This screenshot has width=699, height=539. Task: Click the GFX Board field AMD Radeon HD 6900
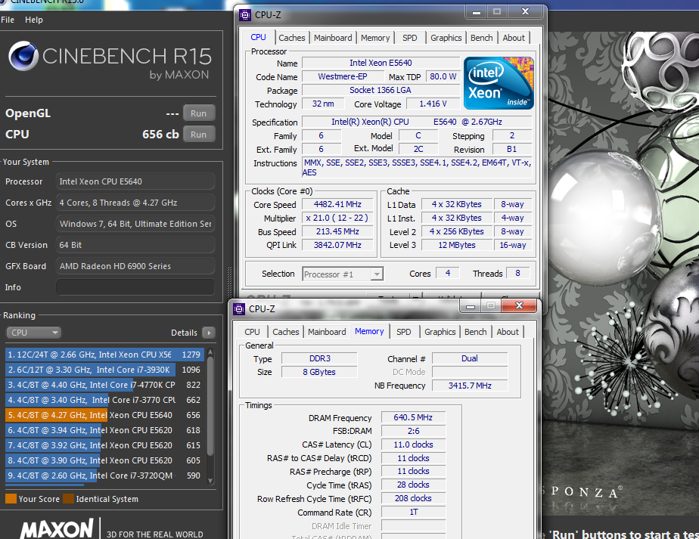tap(135, 266)
